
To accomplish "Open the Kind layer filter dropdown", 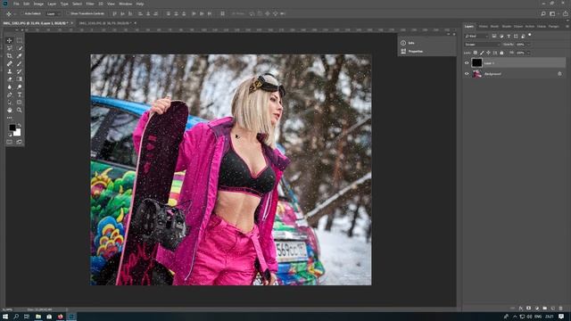I will pyautogui.click(x=476, y=36).
